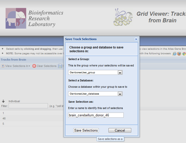Click the Chrome browser icon
186x143 pixels.
(x=184, y=53)
